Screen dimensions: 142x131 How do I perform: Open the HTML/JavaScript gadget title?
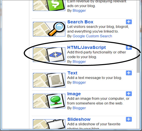coord(86,47)
